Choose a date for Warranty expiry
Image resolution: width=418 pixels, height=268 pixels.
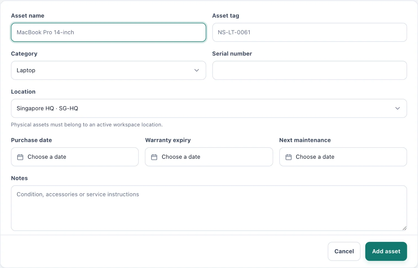209,157
